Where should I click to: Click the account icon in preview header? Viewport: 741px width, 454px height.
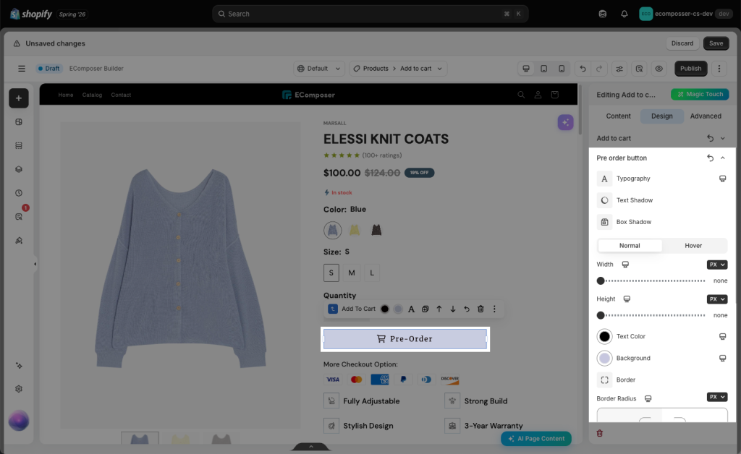coord(538,95)
